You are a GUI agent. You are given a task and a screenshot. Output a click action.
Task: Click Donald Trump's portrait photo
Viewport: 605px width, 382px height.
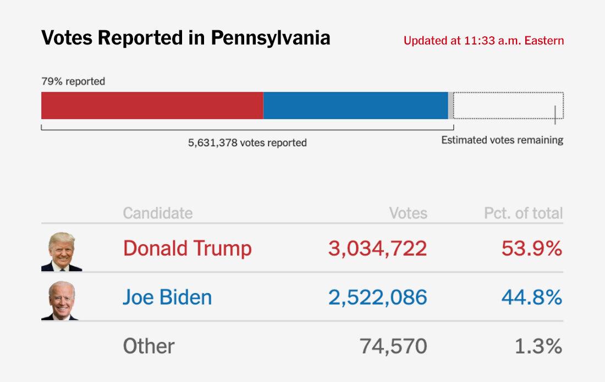tap(62, 252)
